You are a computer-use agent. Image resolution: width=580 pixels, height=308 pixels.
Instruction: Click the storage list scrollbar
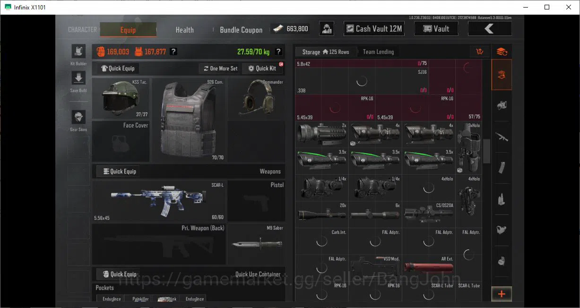(x=486, y=151)
